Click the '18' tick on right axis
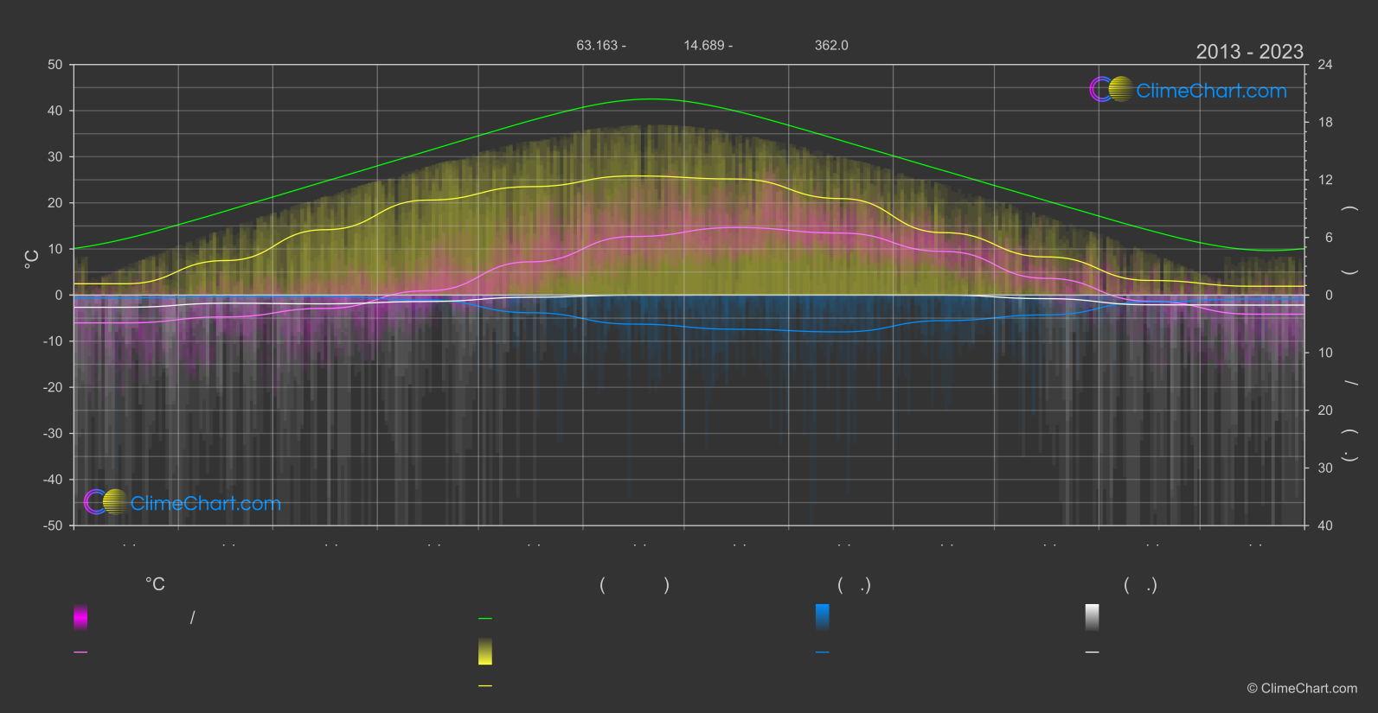1378x713 pixels. pyautogui.click(x=1325, y=123)
